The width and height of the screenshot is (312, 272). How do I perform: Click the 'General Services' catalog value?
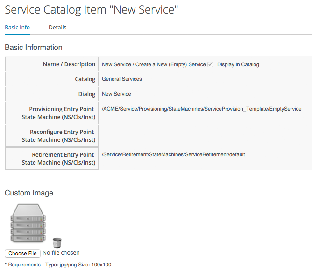(x=122, y=79)
